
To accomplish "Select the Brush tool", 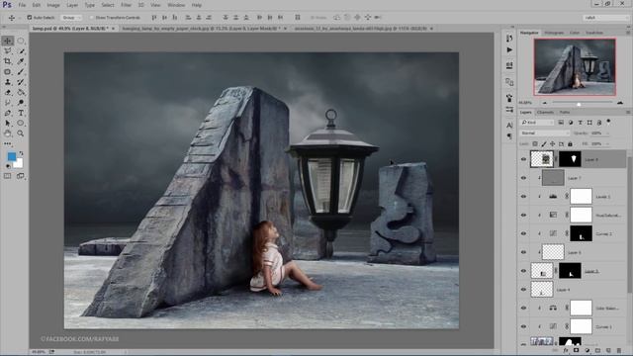I will click(x=21, y=72).
